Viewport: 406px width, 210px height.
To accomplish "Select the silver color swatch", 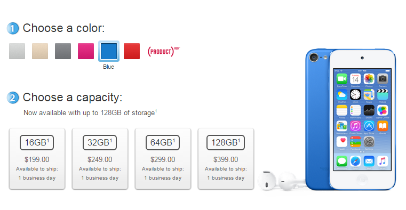I will (x=17, y=51).
